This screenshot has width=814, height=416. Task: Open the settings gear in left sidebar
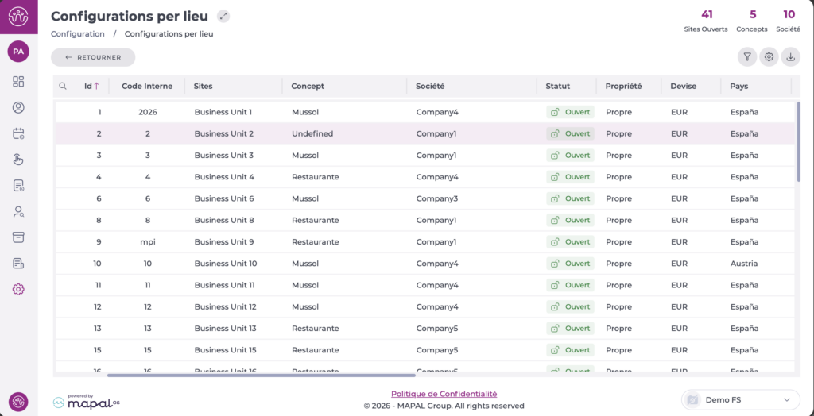[x=18, y=289]
